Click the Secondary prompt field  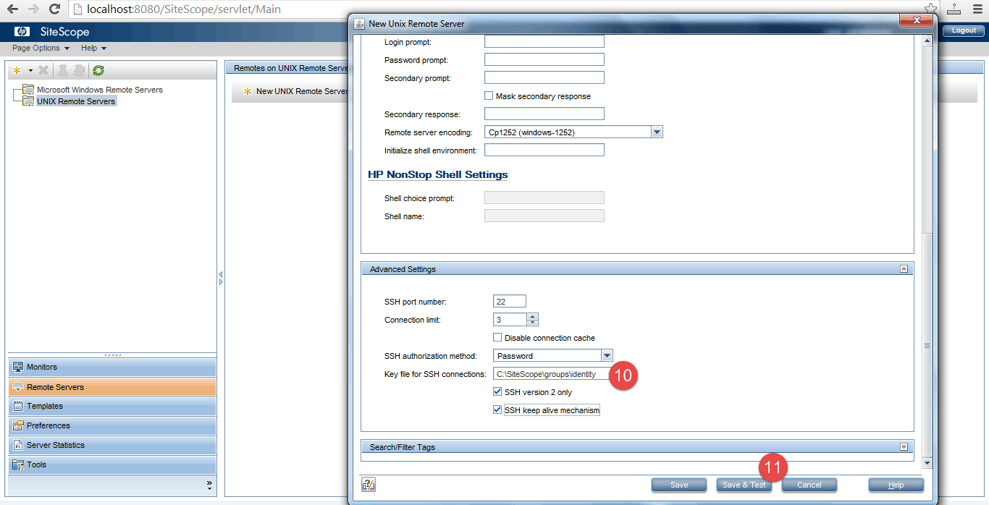pyautogui.click(x=544, y=77)
